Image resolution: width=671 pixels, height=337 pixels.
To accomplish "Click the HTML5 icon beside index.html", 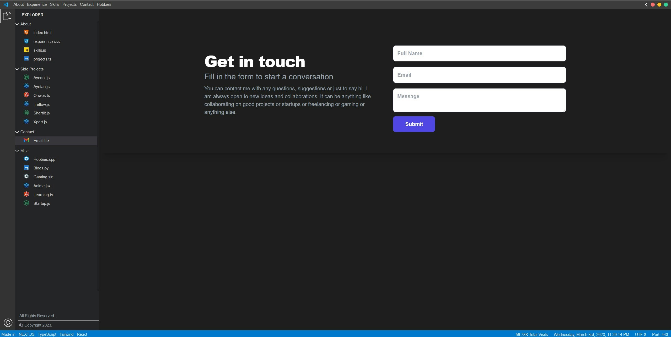I will point(26,32).
